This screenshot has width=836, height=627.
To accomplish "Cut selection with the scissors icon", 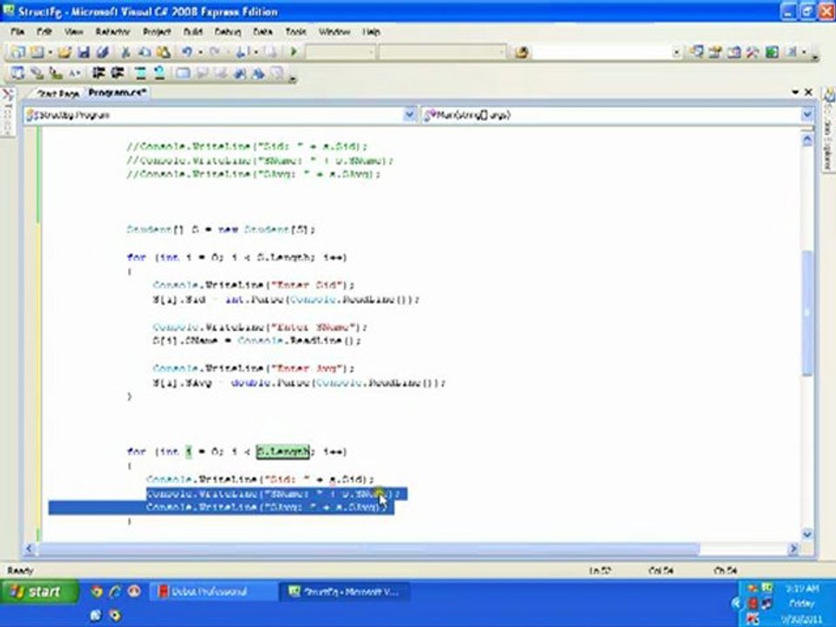I will (125, 52).
